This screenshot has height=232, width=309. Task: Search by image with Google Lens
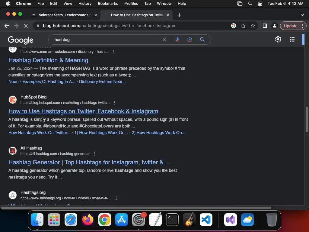click(x=190, y=40)
